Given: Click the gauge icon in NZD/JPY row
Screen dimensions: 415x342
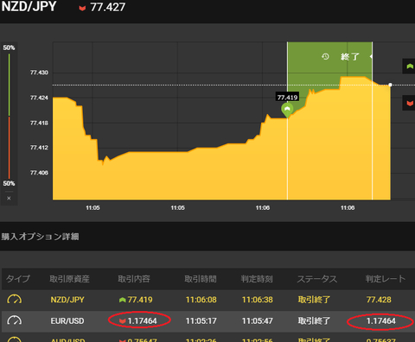Looking at the screenshot, I should pos(14,300).
